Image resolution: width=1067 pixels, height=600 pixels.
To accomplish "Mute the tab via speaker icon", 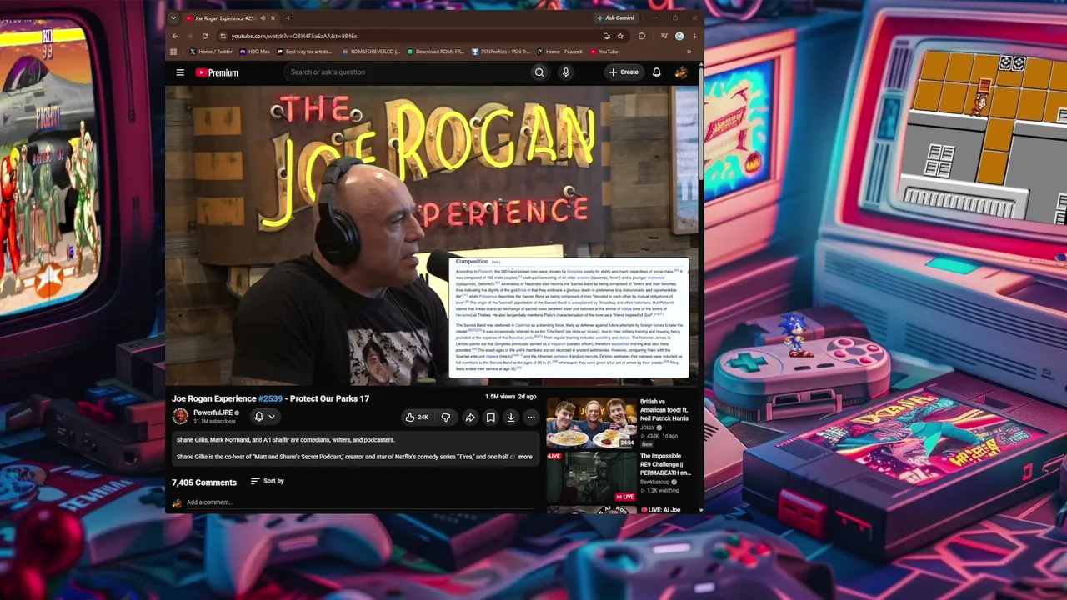I will point(263,17).
